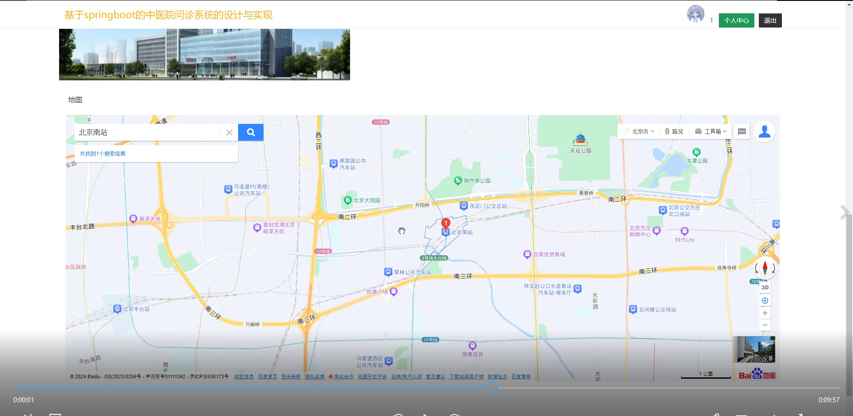Click the user avatar in header
The width and height of the screenshot is (853, 416).
click(695, 14)
